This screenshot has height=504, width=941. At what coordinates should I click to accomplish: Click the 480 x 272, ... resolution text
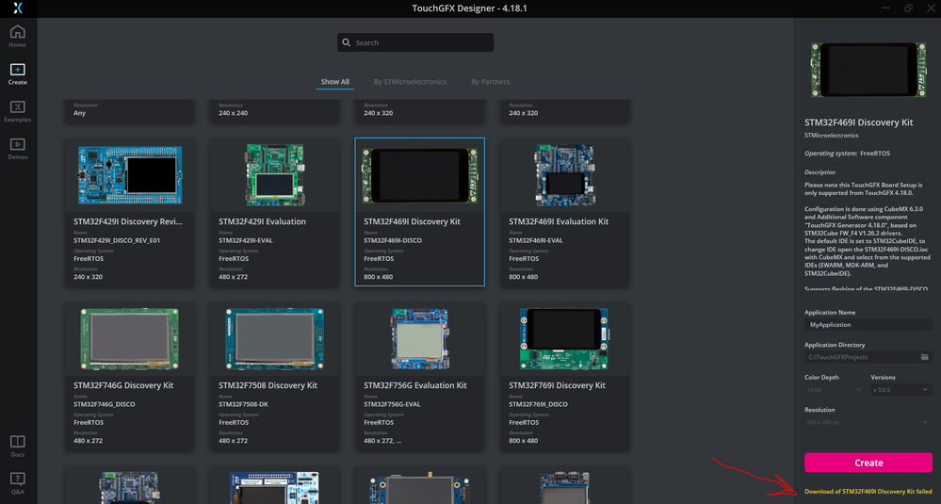tap(382, 440)
